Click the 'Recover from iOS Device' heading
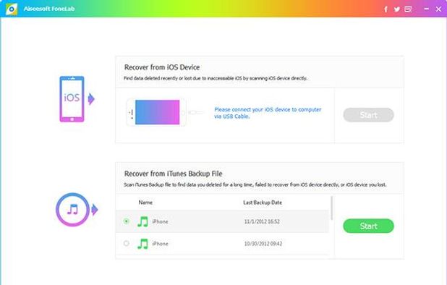447x285 pixels. (162, 67)
